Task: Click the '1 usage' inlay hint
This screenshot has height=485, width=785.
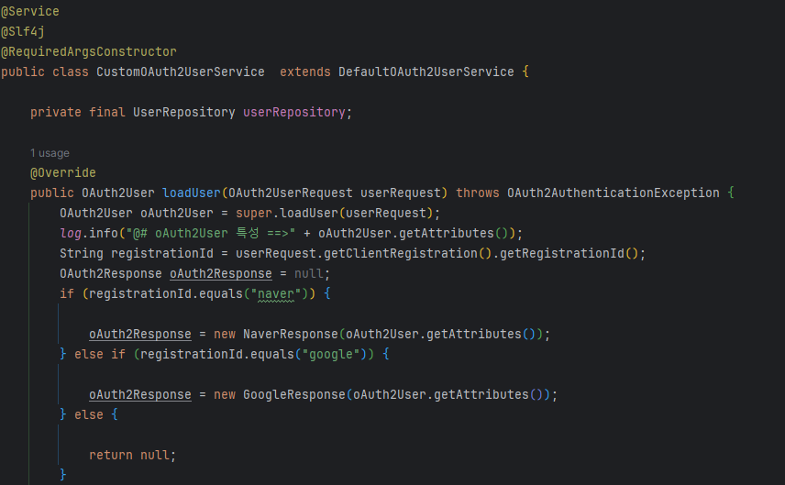Action: [50, 153]
